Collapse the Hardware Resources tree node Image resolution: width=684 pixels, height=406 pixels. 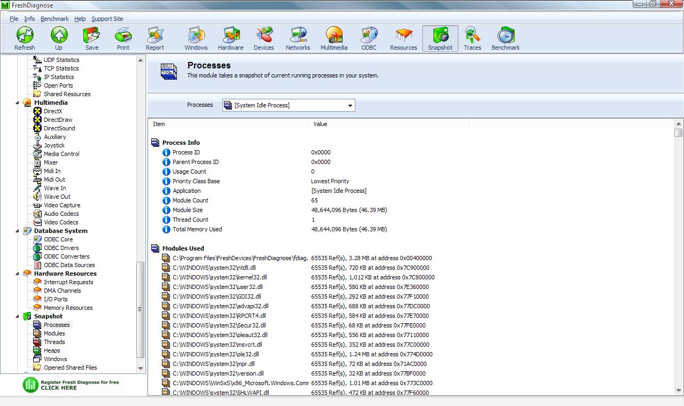coord(17,274)
